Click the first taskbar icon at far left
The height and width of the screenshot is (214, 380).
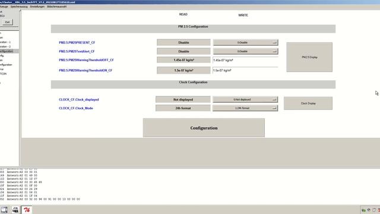pyautogui.click(x=4, y=210)
